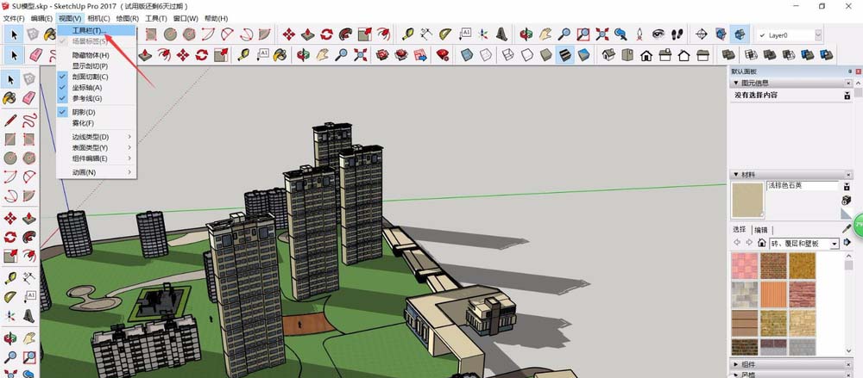Click the sample paint eyedropper button

pos(847,228)
